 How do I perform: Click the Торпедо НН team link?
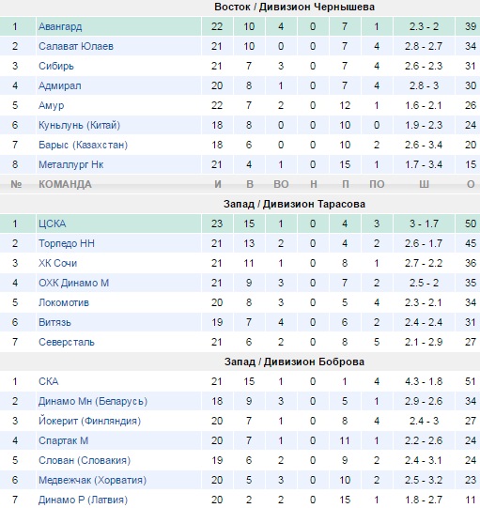point(67,243)
